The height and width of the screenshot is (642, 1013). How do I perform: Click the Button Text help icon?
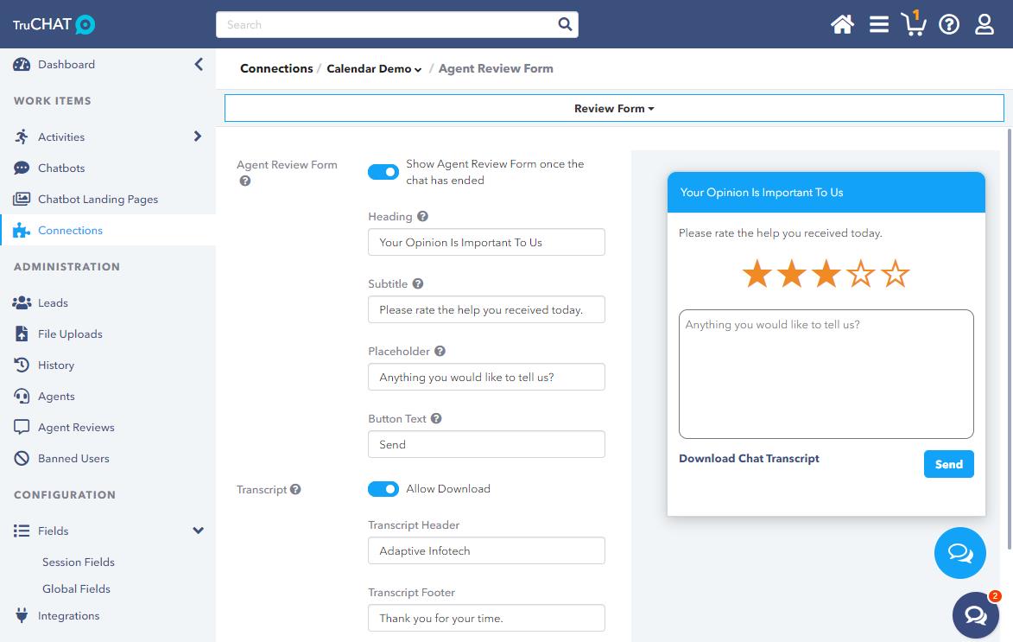[436, 418]
